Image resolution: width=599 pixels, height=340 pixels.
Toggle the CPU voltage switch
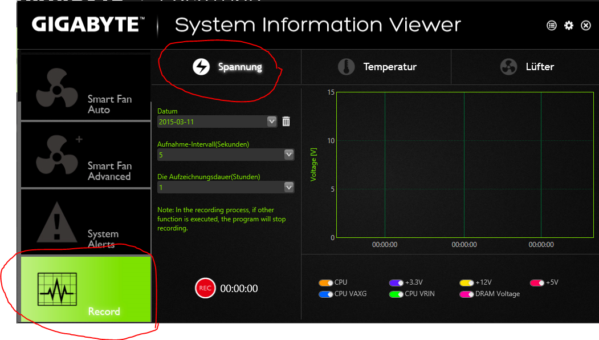pos(326,282)
